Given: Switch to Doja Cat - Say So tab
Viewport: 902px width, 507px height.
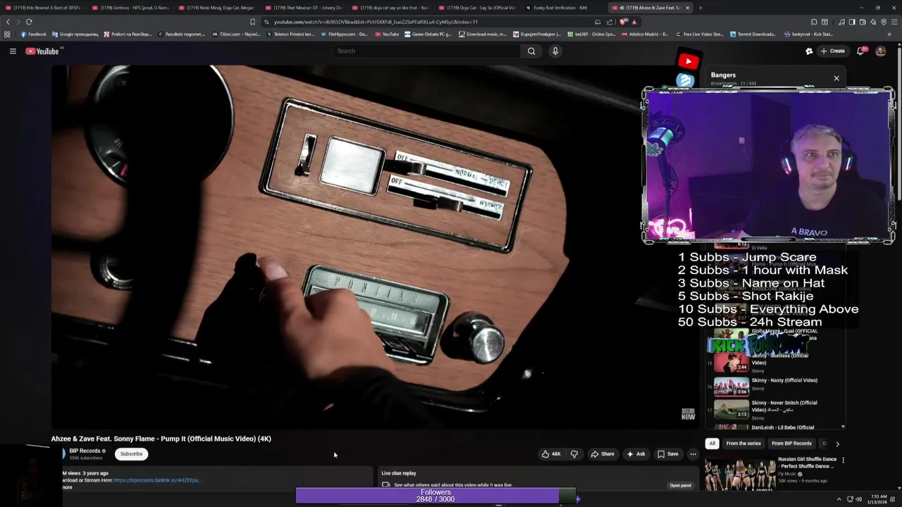Looking at the screenshot, I should [476, 8].
